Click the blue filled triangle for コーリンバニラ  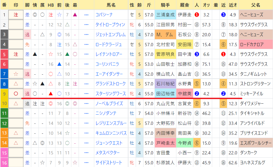[x=59, y=64]
